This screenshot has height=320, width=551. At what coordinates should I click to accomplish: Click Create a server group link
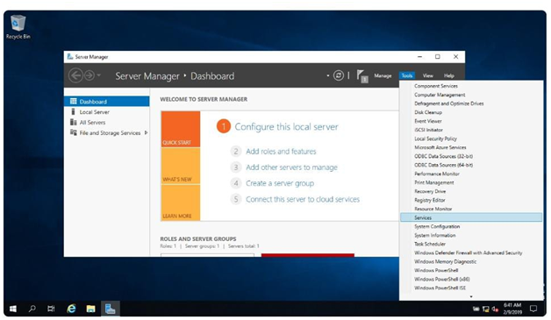click(280, 183)
